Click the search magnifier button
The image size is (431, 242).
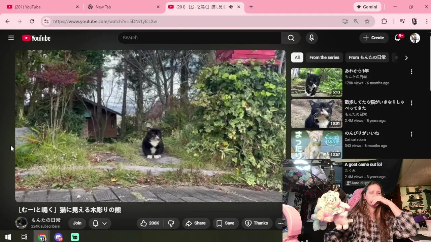[291, 38]
